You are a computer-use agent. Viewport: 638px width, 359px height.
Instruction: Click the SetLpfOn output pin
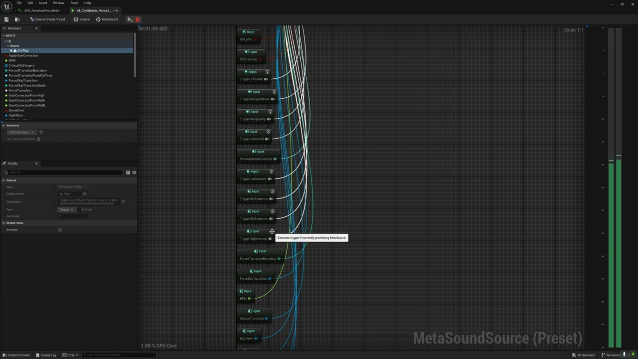(x=255, y=39)
